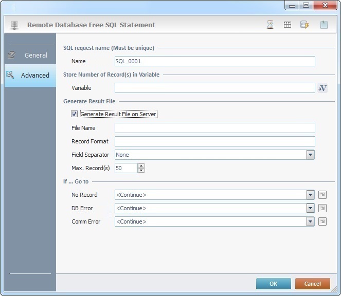This screenshot has height=296, width=341.
Task: Click the Max. Record(s) value field
Action: point(126,168)
